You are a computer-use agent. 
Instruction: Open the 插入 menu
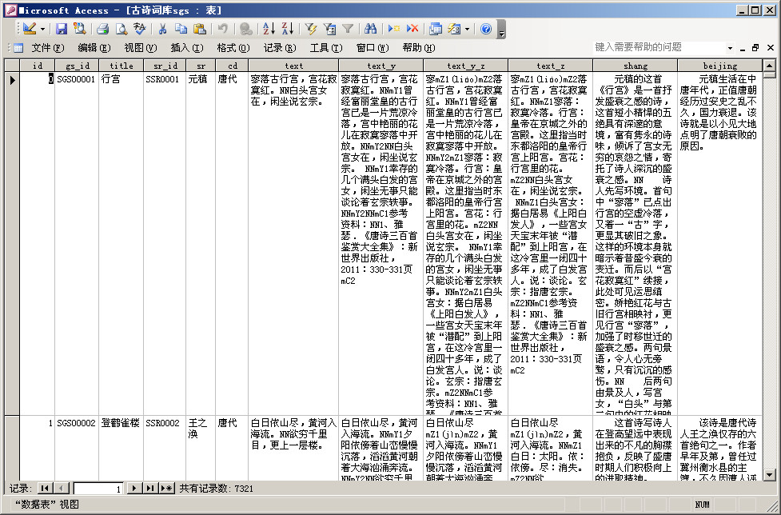coord(186,48)
